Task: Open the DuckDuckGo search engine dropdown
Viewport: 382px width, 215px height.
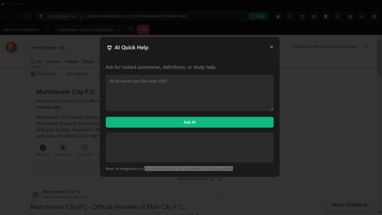Action: point(64,16)
